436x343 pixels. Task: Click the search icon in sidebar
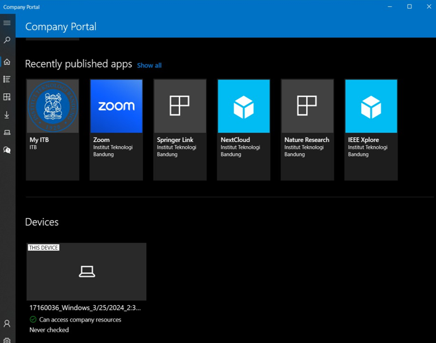point(7,40)
